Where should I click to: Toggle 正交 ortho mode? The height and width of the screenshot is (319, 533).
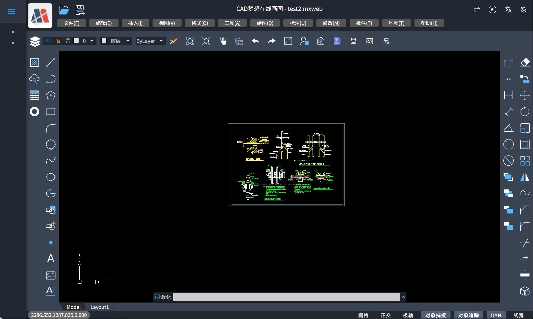385,315
